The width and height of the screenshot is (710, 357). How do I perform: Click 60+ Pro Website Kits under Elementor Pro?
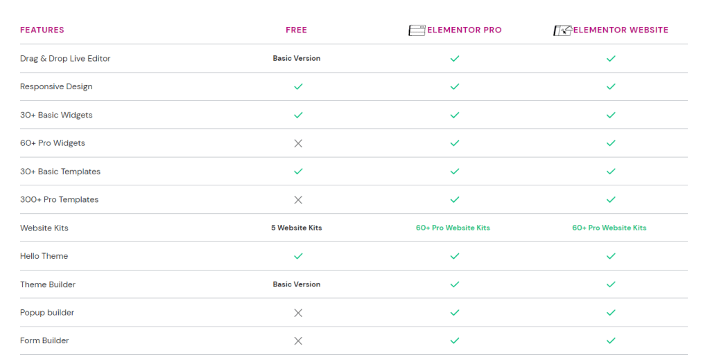click(453, 228)
